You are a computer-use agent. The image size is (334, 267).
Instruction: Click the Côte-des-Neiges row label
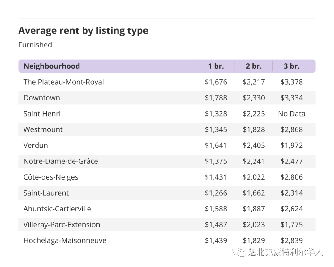(51, 177)
